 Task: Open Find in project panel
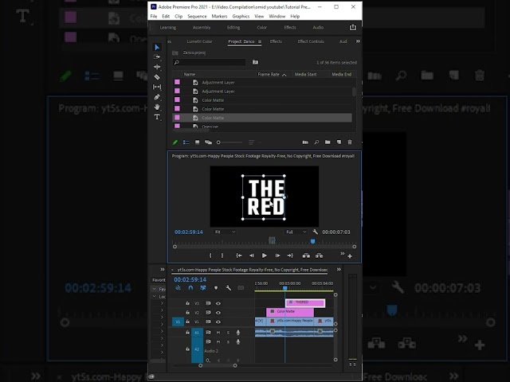316,142
